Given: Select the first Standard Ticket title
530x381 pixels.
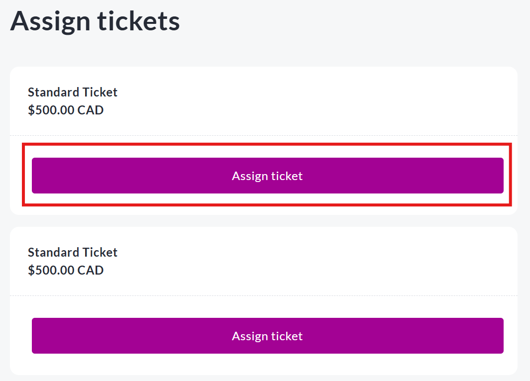Looking at the screenshot, I should [x=73, y=92].
